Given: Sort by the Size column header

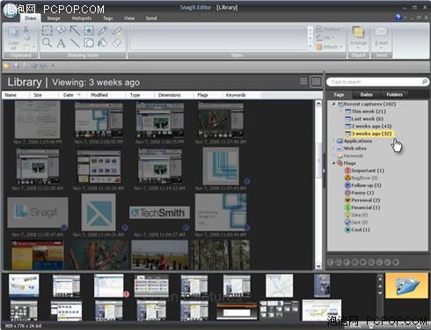Looking at the screenshot, I should [43, 95].
